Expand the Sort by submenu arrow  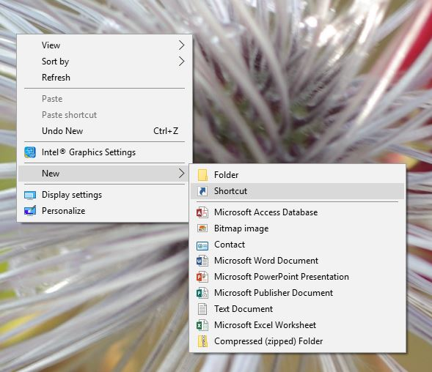click(x=181, y=61)
